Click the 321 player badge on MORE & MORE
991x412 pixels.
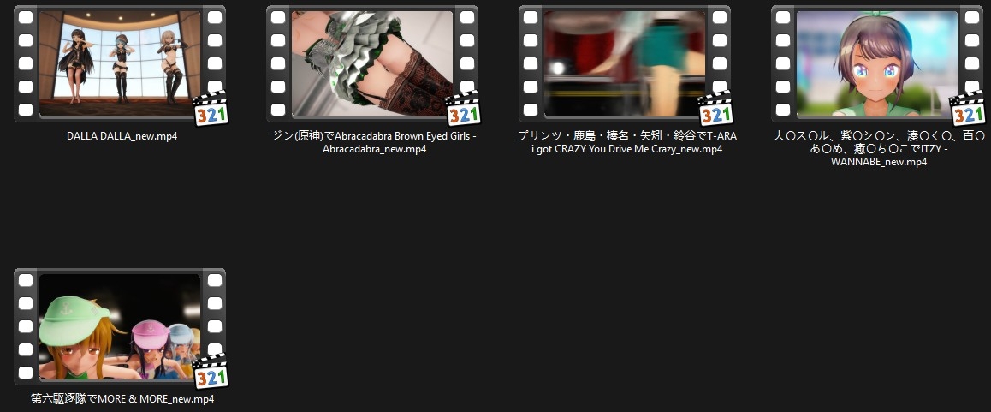(x=211, y=371)
